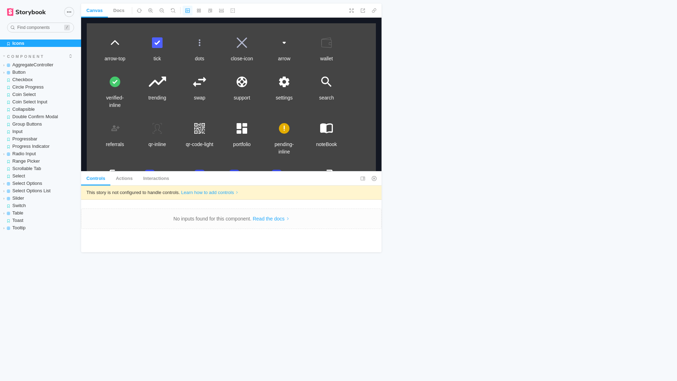Hide the addons panel
This screenshot has width=677, height=381.
click(x=374, y=179)
